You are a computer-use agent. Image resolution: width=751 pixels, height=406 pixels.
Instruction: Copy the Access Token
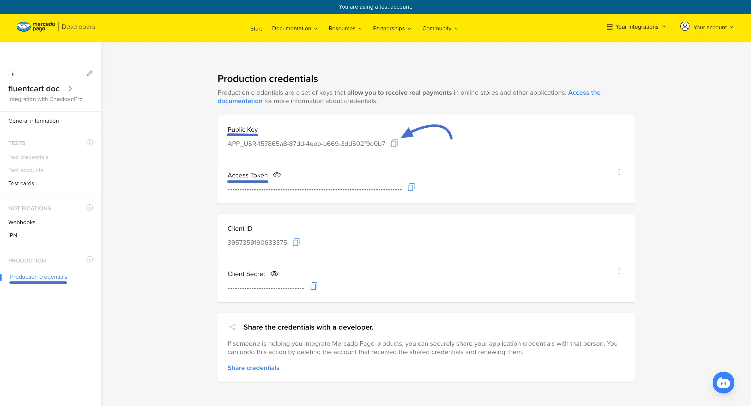tap(411, 187)
